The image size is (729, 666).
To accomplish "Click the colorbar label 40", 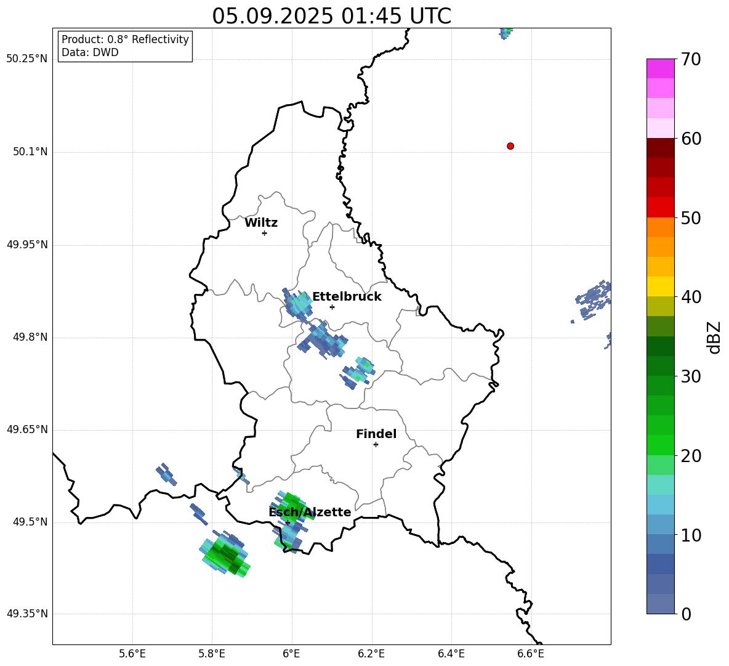I will [x=691, y=297].
